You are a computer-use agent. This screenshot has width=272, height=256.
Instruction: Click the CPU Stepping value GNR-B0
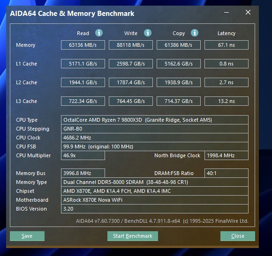[155, 129]
